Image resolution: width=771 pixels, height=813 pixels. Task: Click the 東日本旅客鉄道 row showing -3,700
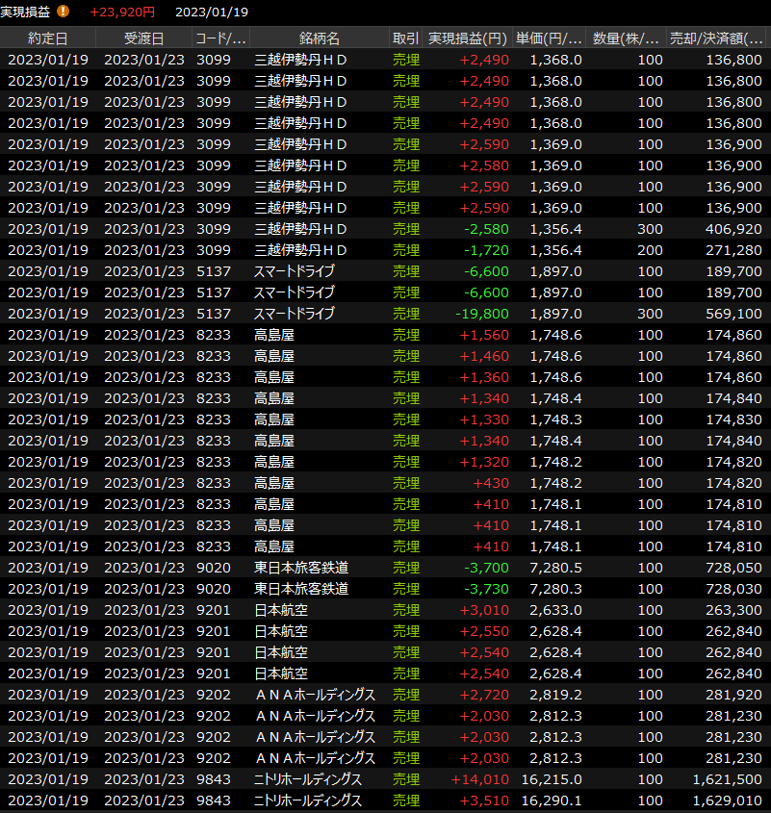(385, 568)
